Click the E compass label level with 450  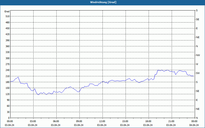pyautogui.click(x=197, y=28)
